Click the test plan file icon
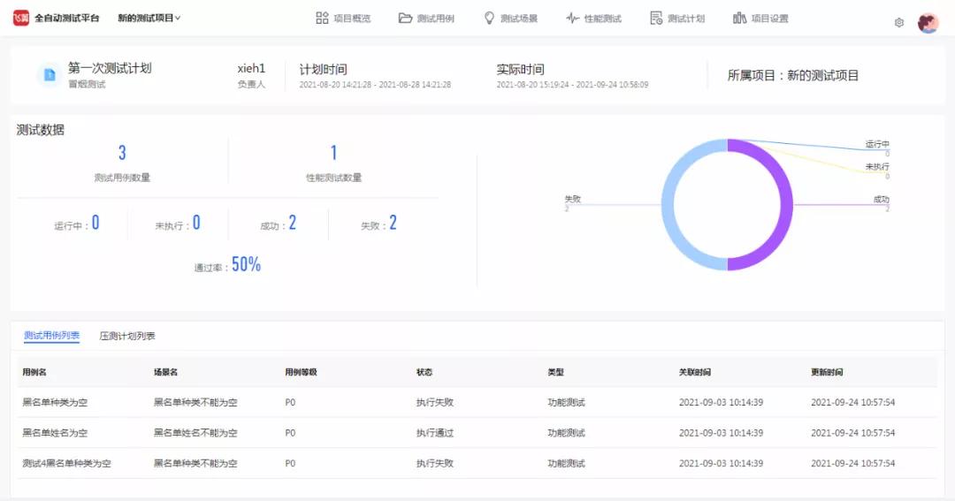 click(50, 75)
